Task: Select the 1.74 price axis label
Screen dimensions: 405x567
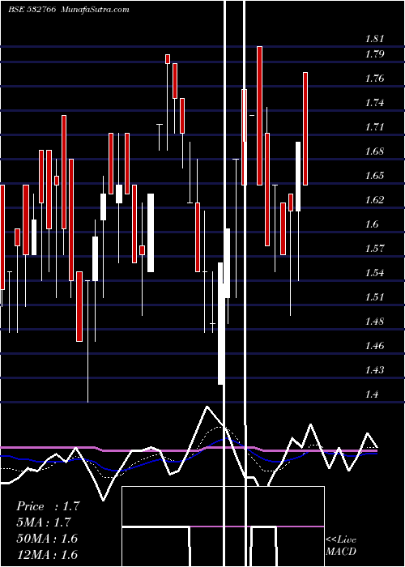Action: (374, 103)
